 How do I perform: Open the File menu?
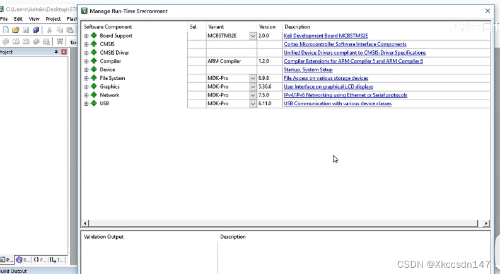coord(4,19)
